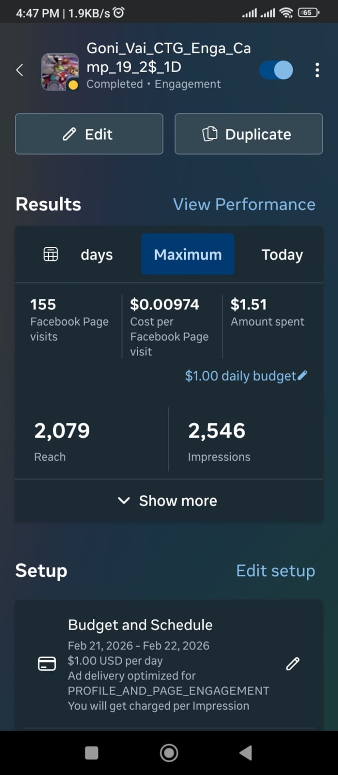The image size is (338, 775).
Task: Select the days tab
Action: (97, 255)
